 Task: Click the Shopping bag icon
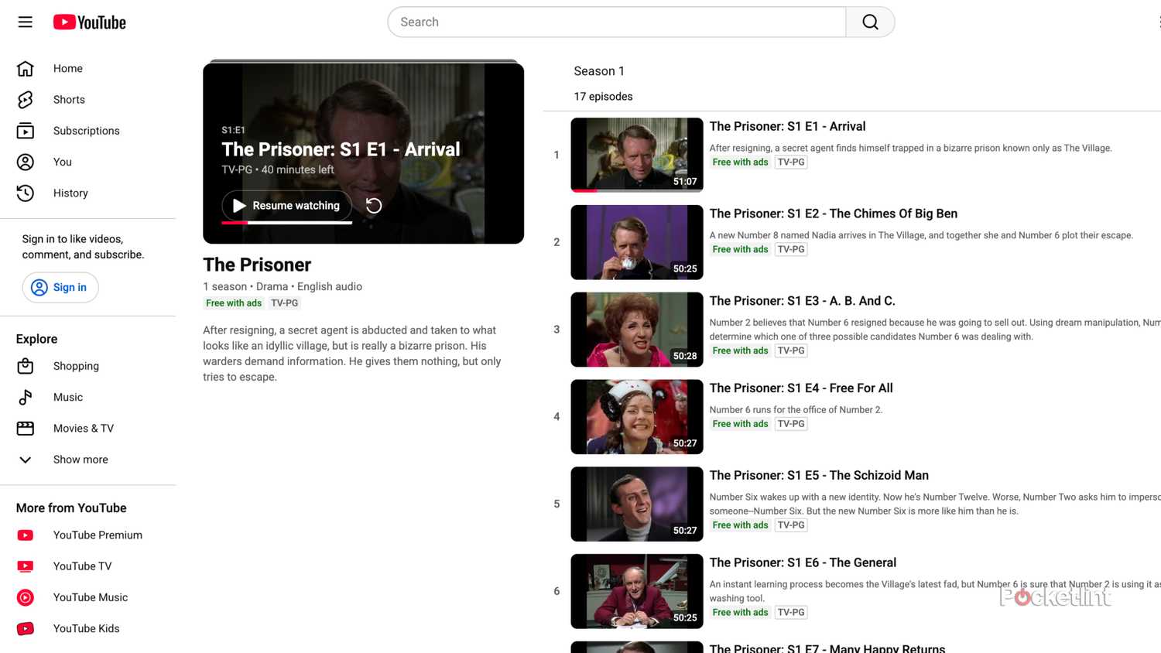click(x=26, y=366)
